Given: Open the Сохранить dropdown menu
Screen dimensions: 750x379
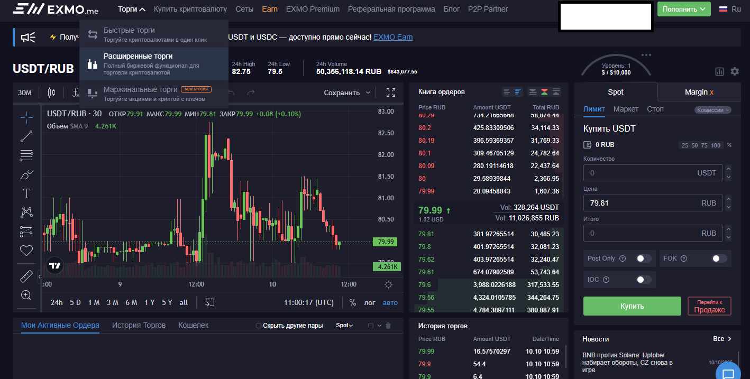Looking at the screenshot, I should [349, 92].
